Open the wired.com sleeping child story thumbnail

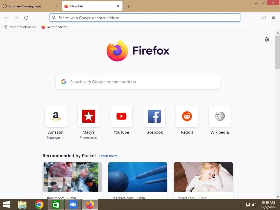tap(203, 177)
